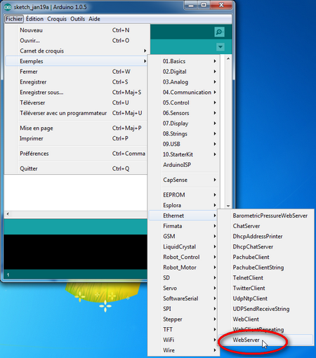Click the Arduino logo in the title bar
The width and height of the screenshot is (316, 358).
pyautogui.click(x=8, y=7)
